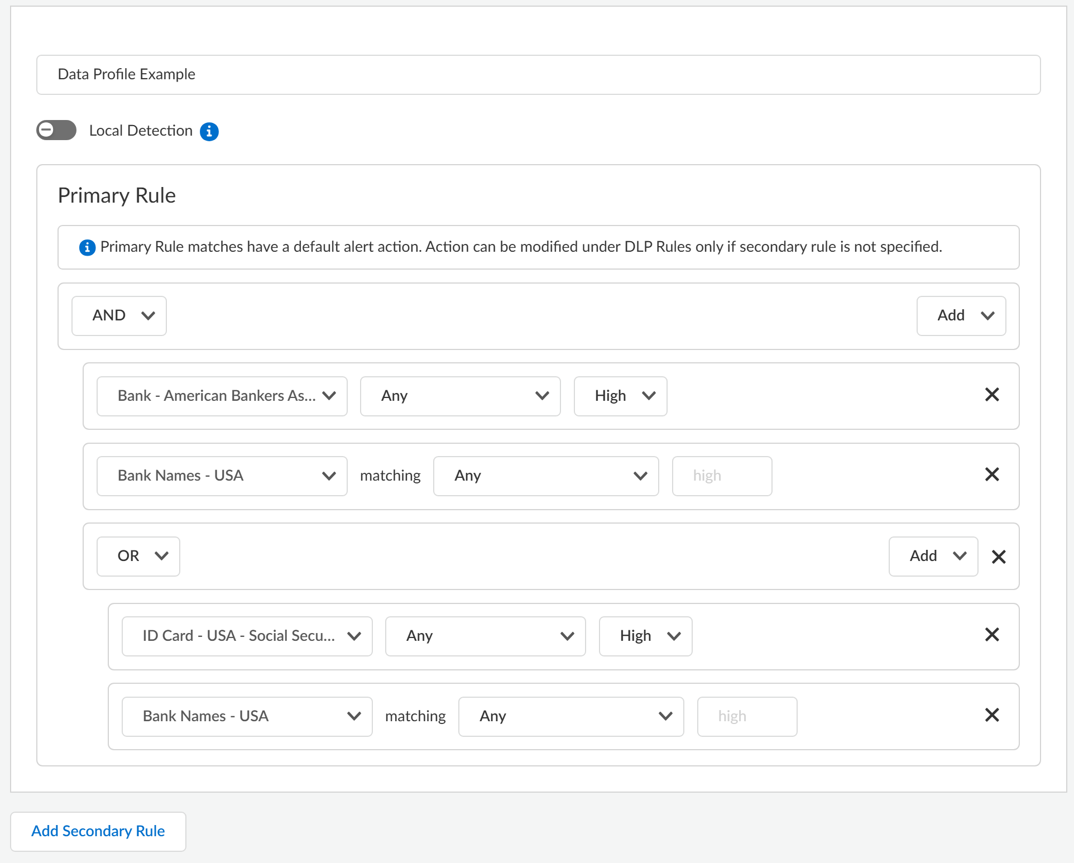Open the AND operator dropdown
The height and width of the screenshot is (863, 1074).
pos(119,315)
